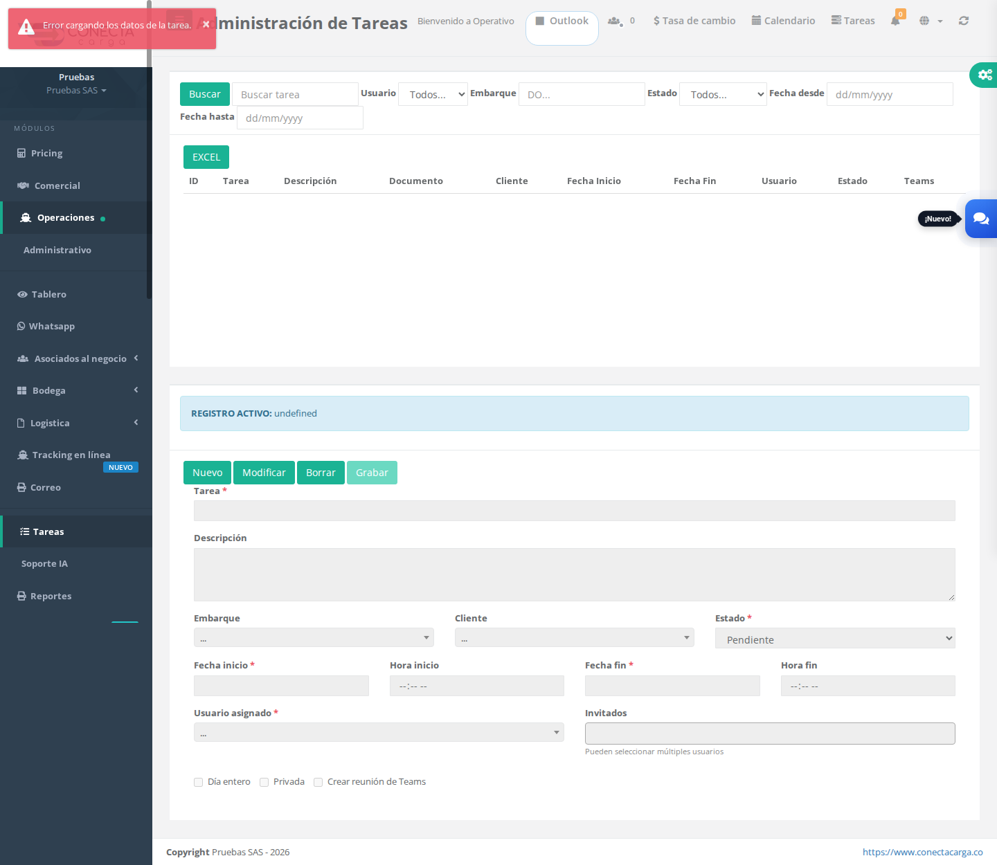Open the blue chat bubbles widget
This screenshot has height=865, width=997.
(981, 219)
